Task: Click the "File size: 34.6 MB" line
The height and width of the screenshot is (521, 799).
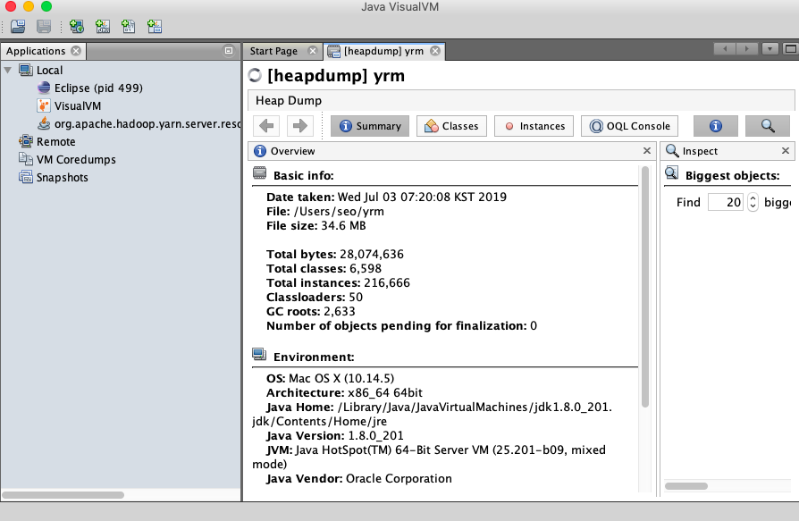Action: (316, 225)
